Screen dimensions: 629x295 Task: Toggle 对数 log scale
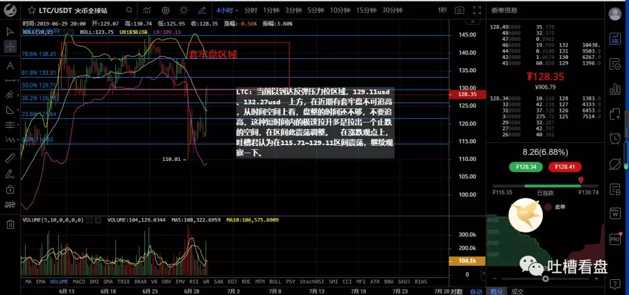point(457,292)
